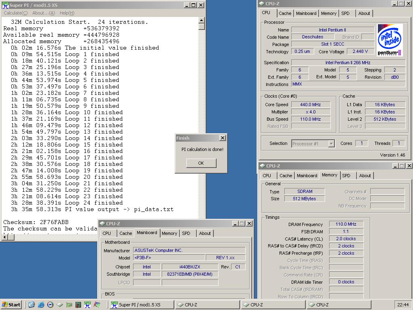Open Memory tab in the CPU-Z processor window
Image resolution: width=413 pixels, height=310 pixels.
(328, 13)
